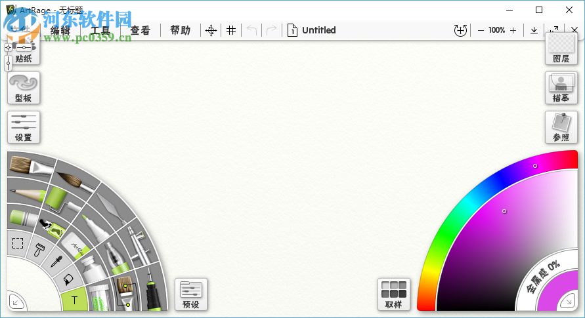The image size is (585, 318).
Task: Open the 描摹 tracing panel
Action: (x=561, y=88)
